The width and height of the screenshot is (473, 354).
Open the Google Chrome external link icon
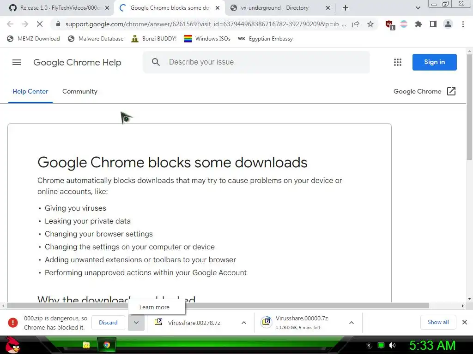pyautogui.click(x=451, y=91)
